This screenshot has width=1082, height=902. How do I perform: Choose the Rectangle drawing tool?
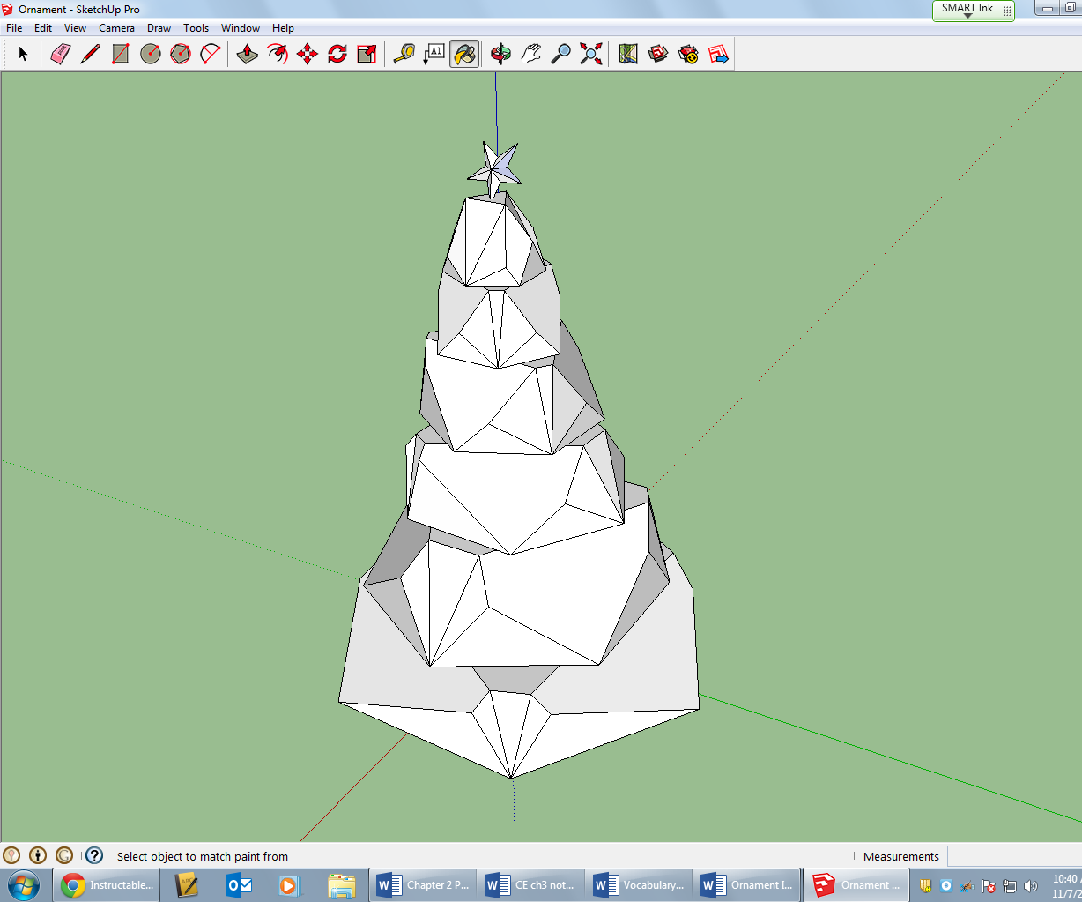[x=120, y=54]
